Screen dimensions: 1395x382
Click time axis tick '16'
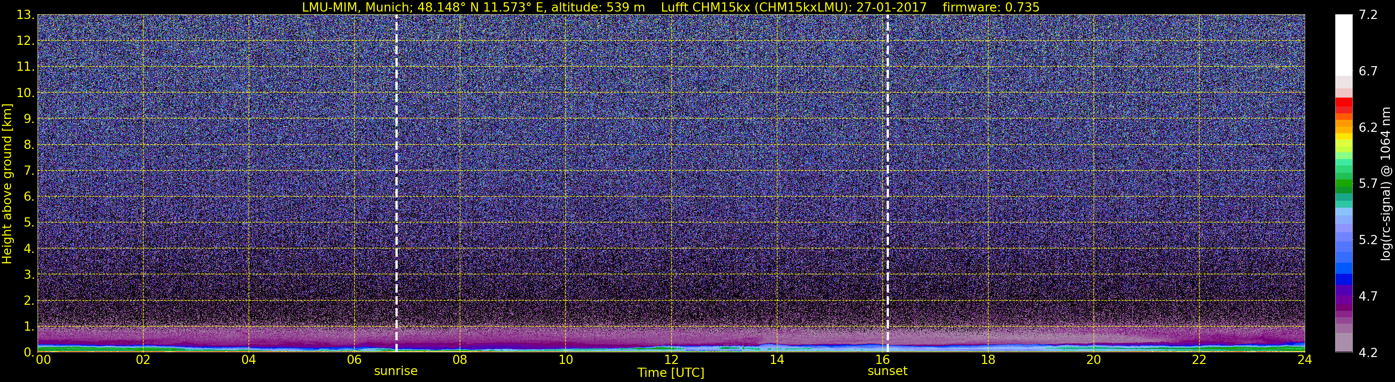click(x=882, y=360)
